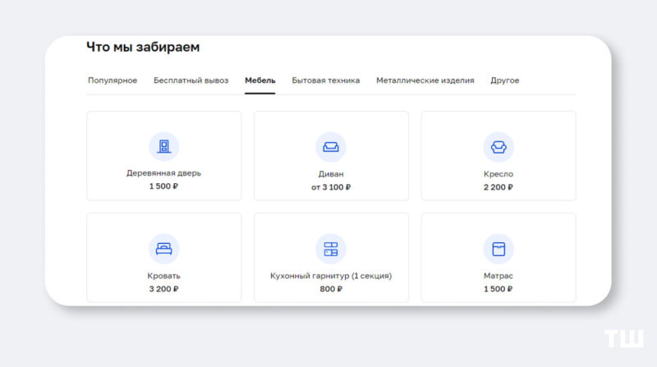Click the Матрас card title
Image resolution: width=657 pixels, height=367 pixels.
pos(498,276)
